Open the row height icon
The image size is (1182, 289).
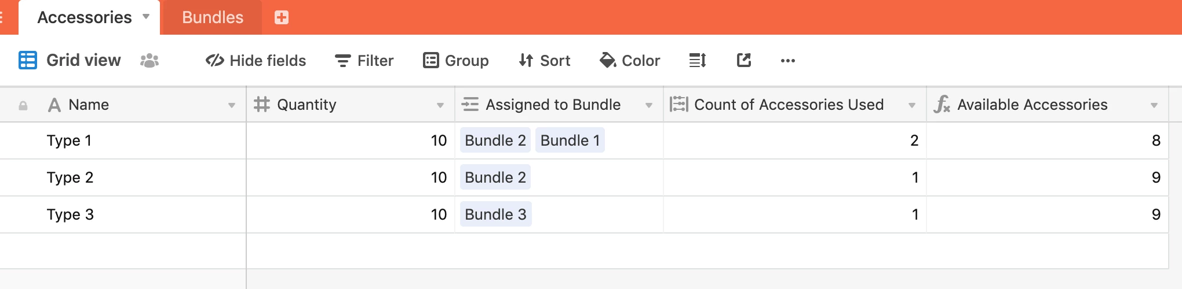click(698, 60)
